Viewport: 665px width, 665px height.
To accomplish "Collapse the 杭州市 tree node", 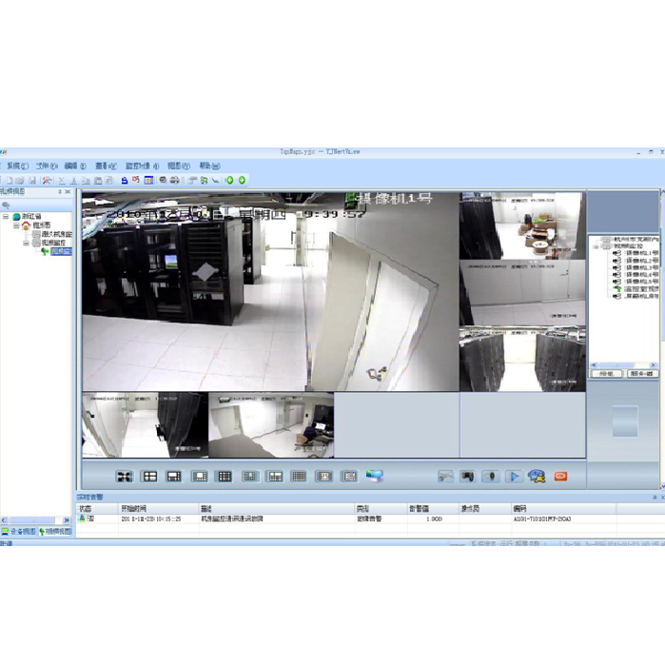I will [15, 225].
